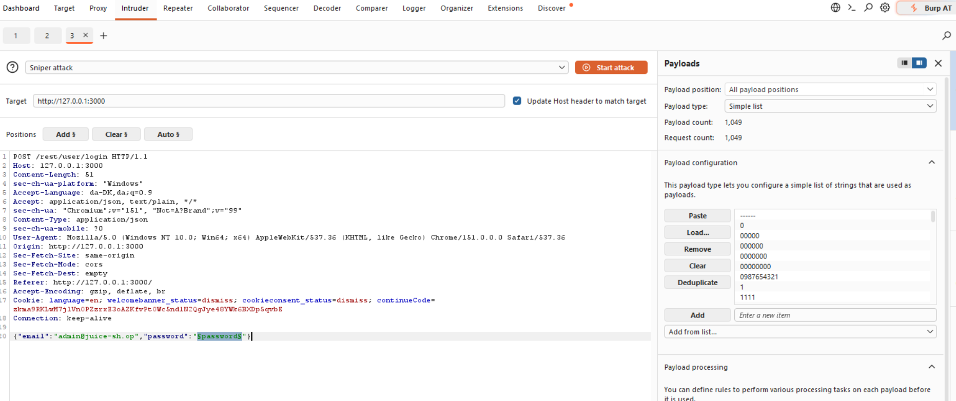Add a new Intruder tab
Screen dimensions: 956x401
(104, 35)
